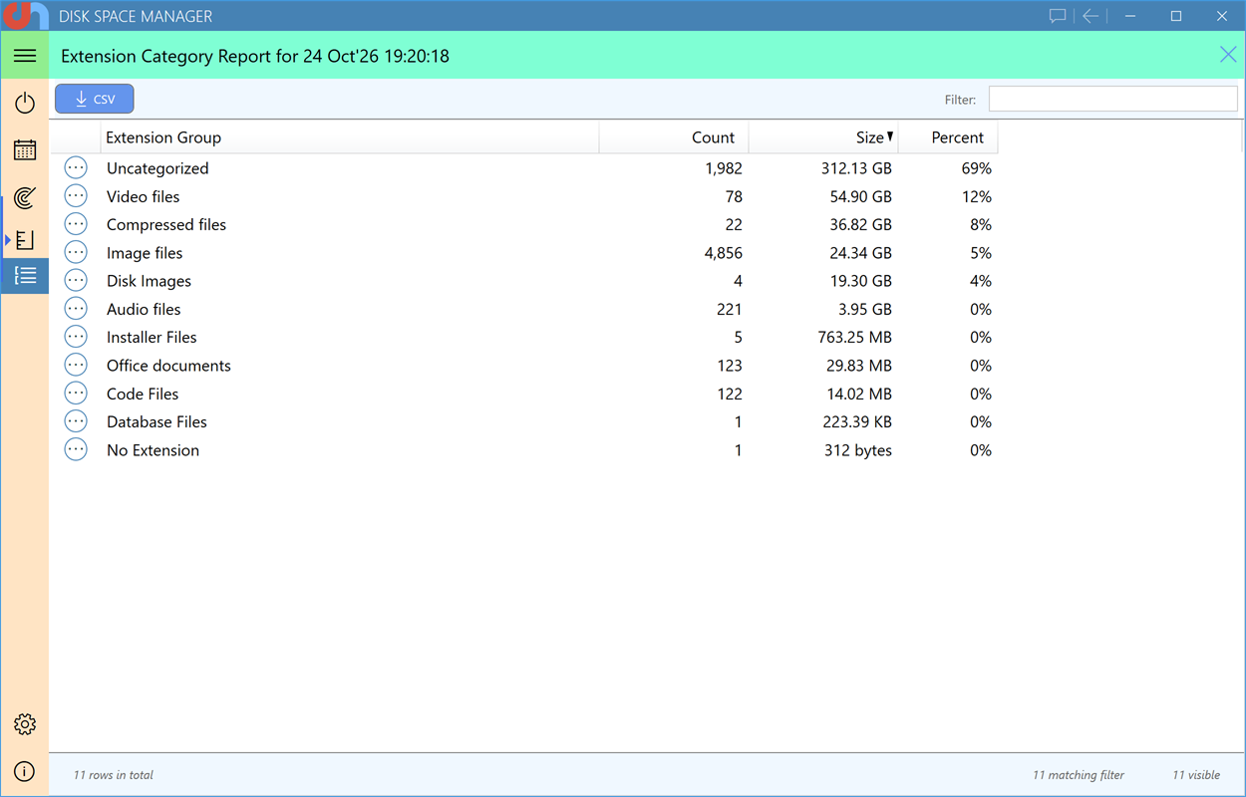Download the report as CSV
This screenshot has width=1246, height=797.
[95, 99]
